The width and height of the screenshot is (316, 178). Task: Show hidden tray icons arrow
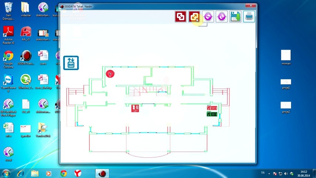pos(269,174)
